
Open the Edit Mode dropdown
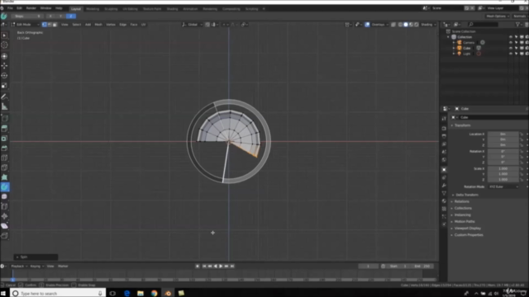click(x=26, y=25)
